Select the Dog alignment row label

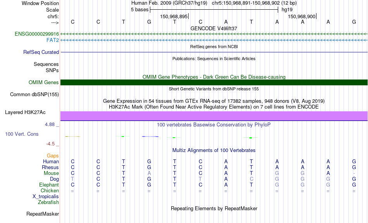click(55, 179)
